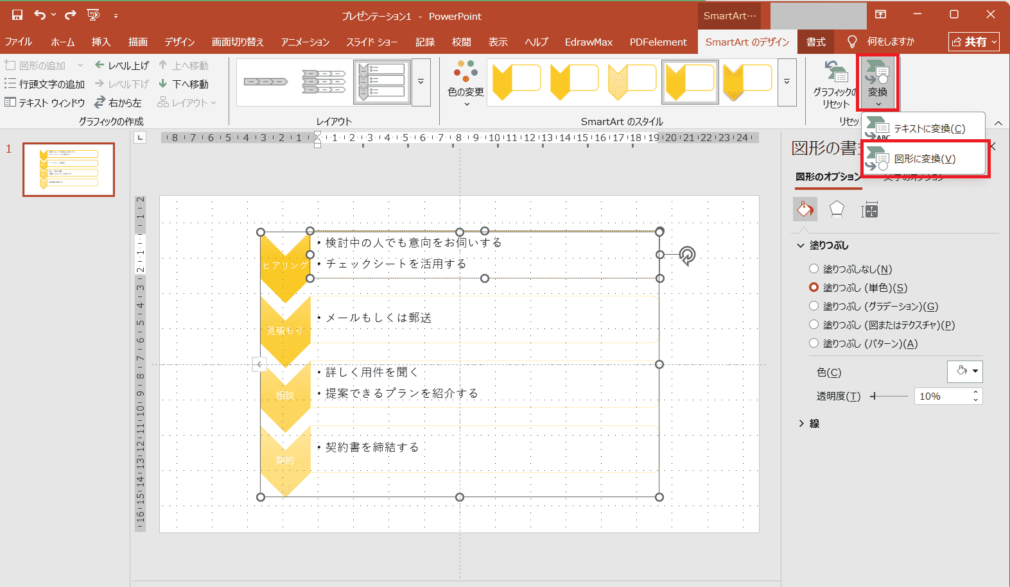Image resolution: width=1010 pixels, height=587 pixels.
Task: Click the 透明度 transparency slider
Action: pos(889,396)
